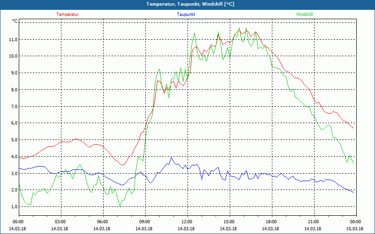Click the 2,0 y-axis value
Screen dimensions: 375x234
coord(14,190)
